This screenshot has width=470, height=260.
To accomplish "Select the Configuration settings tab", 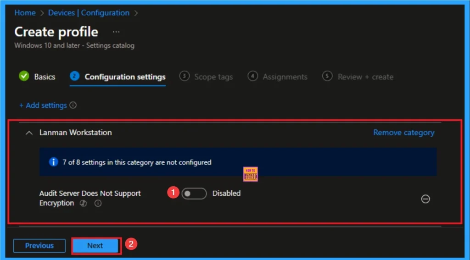I will coord(125,77).
